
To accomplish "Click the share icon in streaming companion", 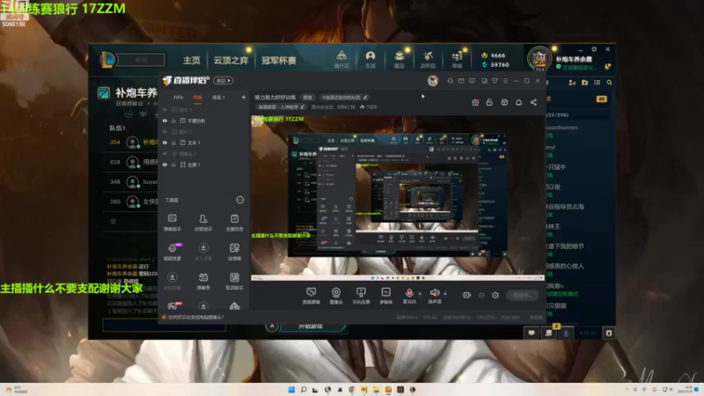I will click(533, 102).
